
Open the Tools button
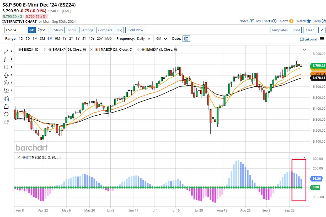(72, 30)
